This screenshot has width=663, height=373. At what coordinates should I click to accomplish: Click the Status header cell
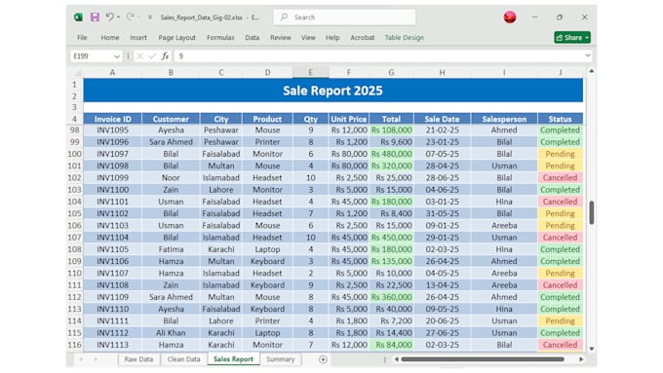pos(561,119)
